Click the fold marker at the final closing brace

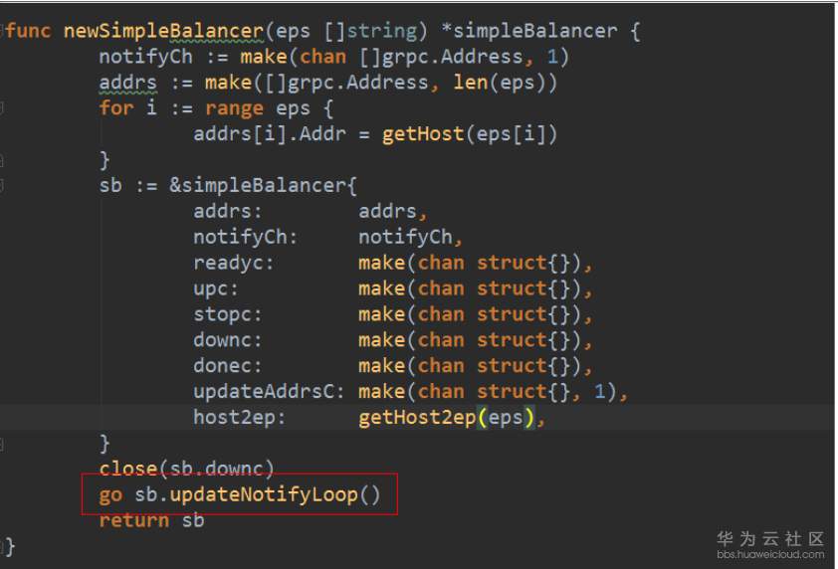point(2,546)
